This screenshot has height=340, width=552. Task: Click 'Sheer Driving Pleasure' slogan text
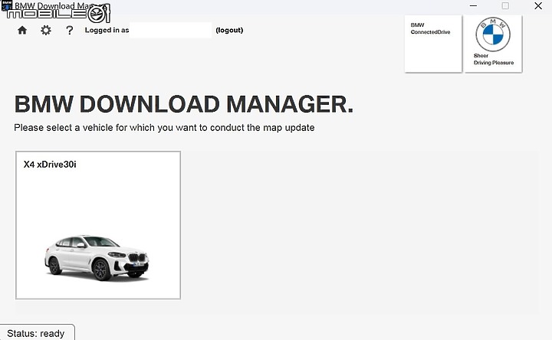pyautogui.click(x=494, y=59)
